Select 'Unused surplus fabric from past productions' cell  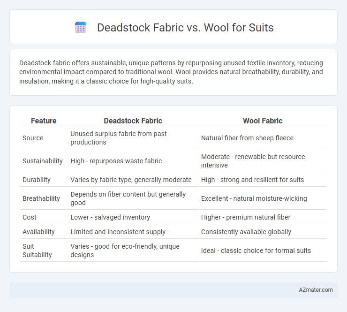coord(133,138)
